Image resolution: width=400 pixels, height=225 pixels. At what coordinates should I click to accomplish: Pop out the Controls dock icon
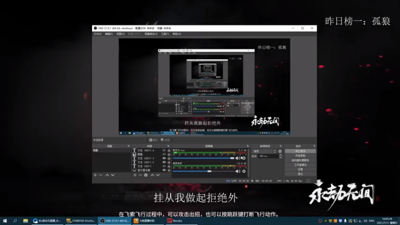[314, 146]
